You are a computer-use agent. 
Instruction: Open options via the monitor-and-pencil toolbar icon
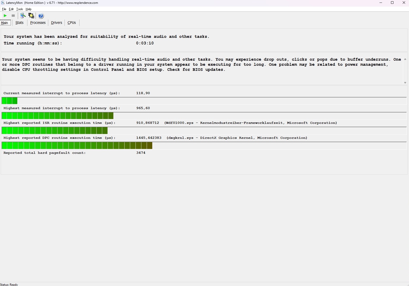click(23, 16)
